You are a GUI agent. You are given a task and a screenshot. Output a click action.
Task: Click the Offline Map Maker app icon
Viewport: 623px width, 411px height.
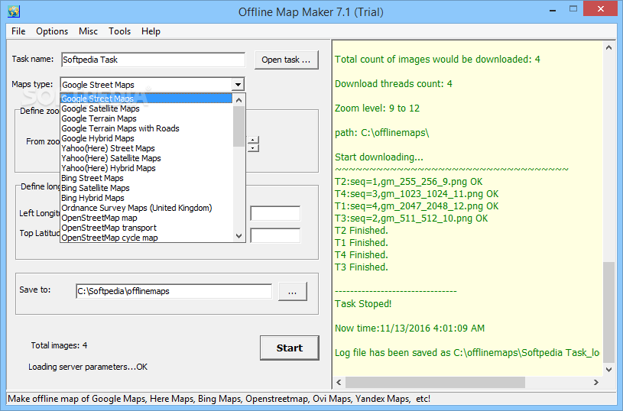pos(14,11)
